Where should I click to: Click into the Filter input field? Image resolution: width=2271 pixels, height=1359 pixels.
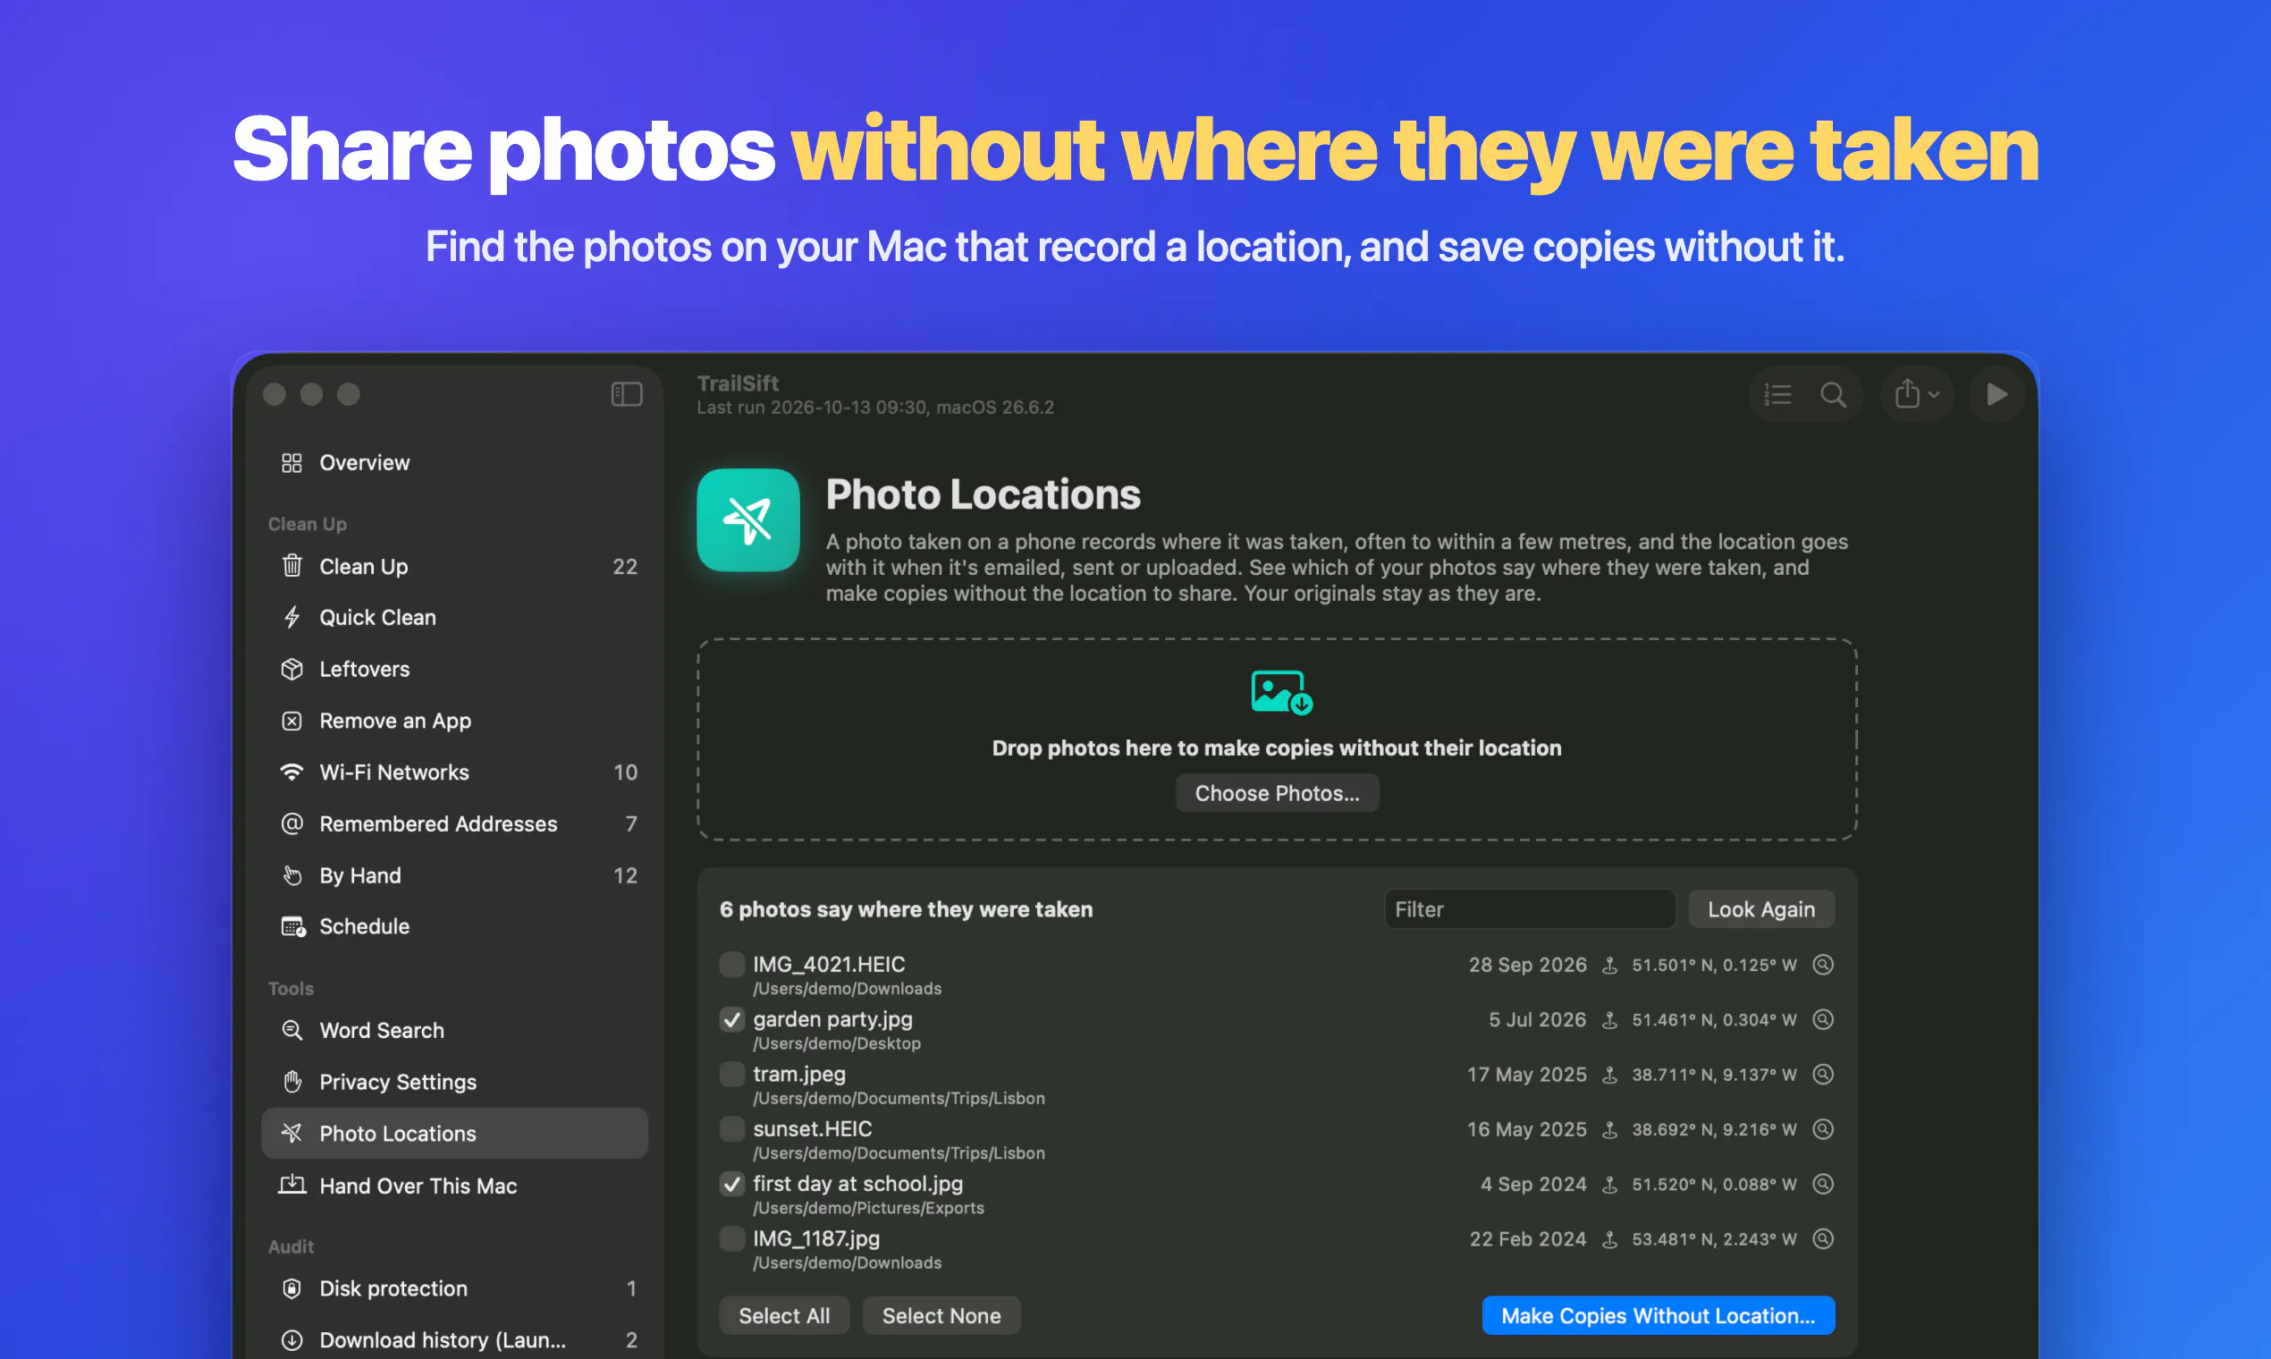click(1529, 910)
